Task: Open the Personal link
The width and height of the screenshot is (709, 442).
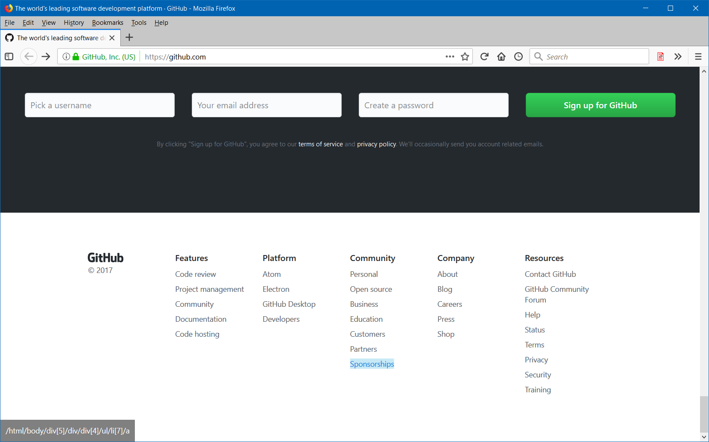Action: point(364,274)
